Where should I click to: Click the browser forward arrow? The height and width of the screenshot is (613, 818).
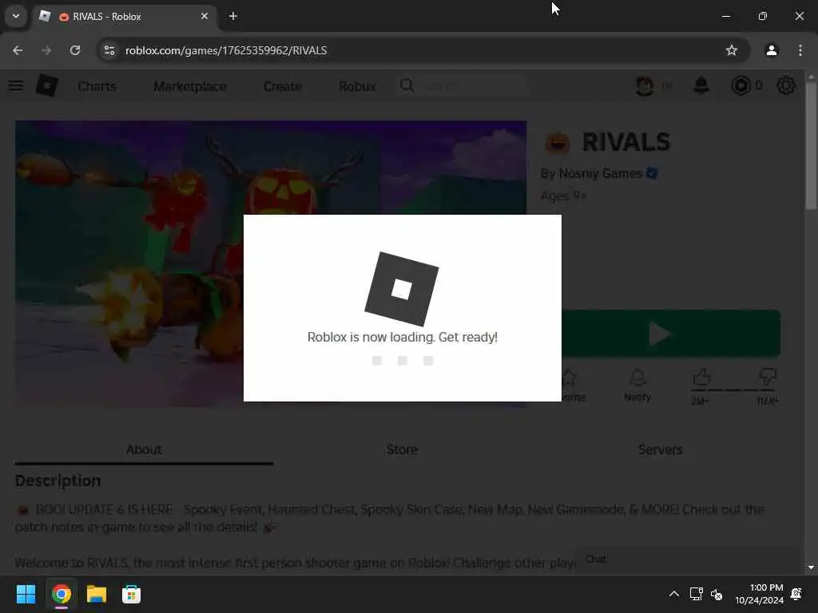tap(46, 50)
